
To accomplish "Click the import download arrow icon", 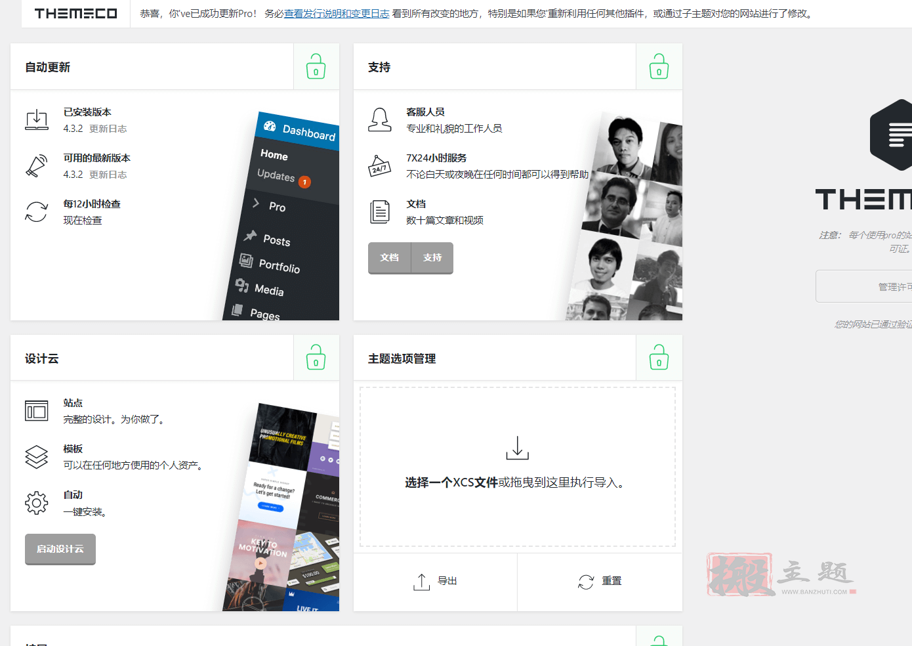I will [518, 448].
